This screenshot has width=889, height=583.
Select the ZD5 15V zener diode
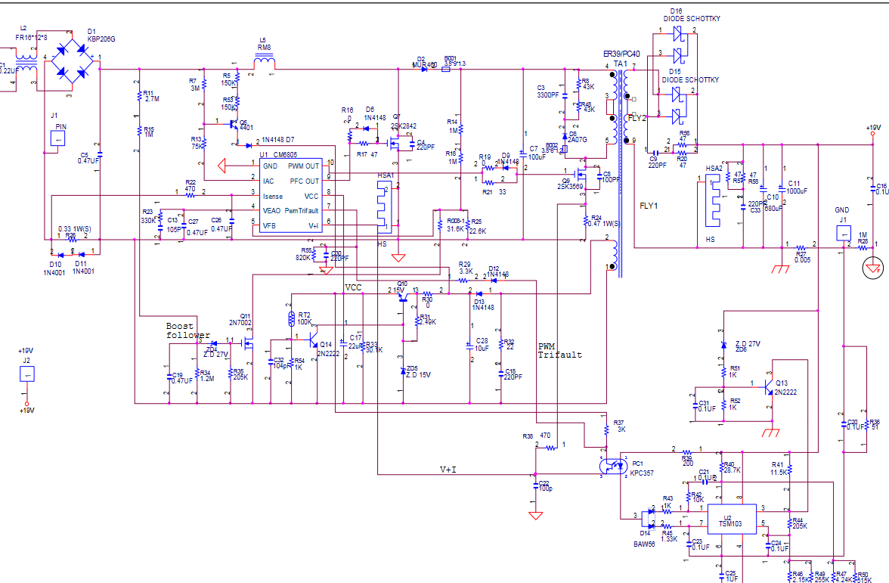403,371
